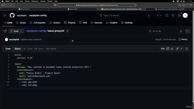Open the Safari History menu

(x=27, y=1)
